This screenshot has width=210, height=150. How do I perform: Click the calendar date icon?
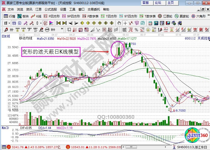151,23
